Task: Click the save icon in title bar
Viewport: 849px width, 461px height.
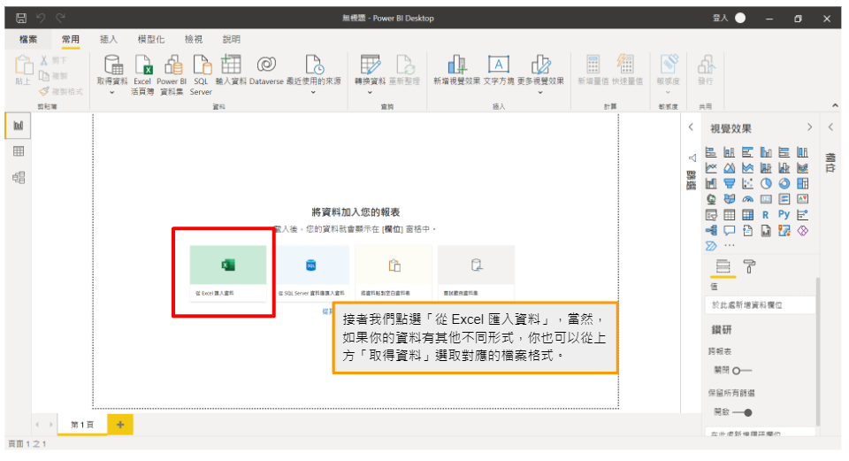Action: point(21,18)
